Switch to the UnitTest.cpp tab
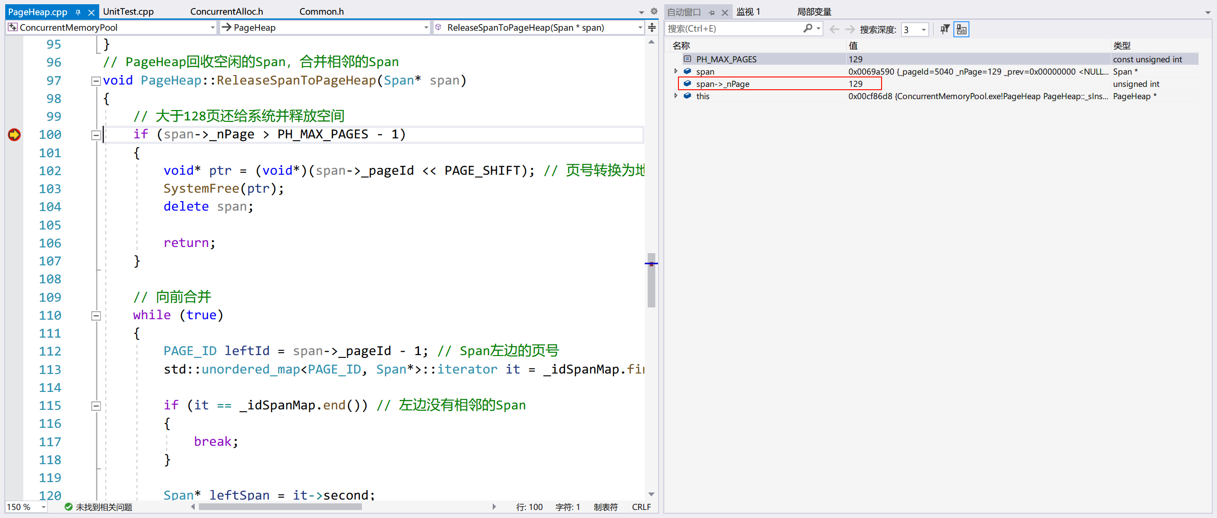 pos(128,11)
